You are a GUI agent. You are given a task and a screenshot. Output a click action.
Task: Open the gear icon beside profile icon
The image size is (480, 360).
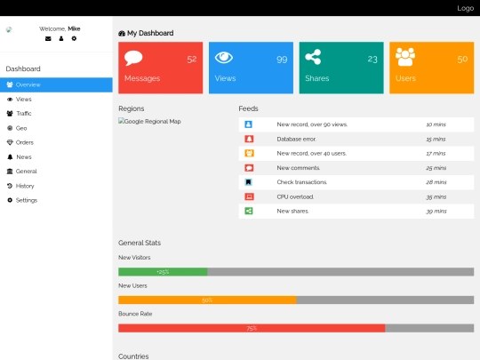click(x=74, y=38)
